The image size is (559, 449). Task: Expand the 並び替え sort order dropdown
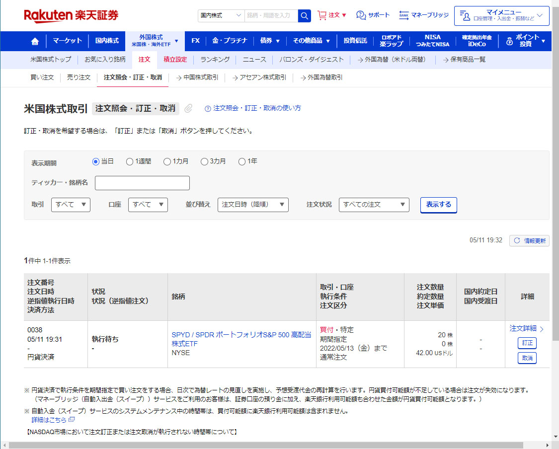[253, 205]
